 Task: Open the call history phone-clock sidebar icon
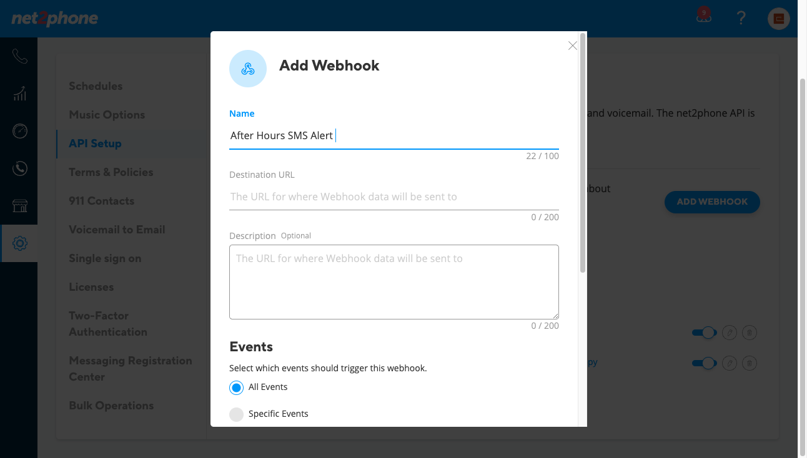(19, 168)
